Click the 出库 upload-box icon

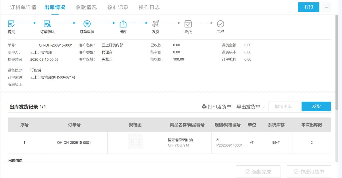[123, 24]
